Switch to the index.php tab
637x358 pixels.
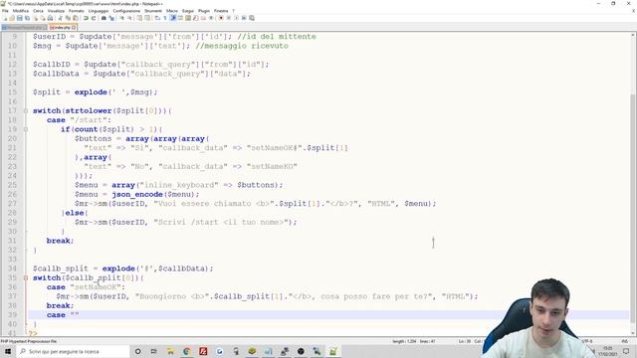62,27
